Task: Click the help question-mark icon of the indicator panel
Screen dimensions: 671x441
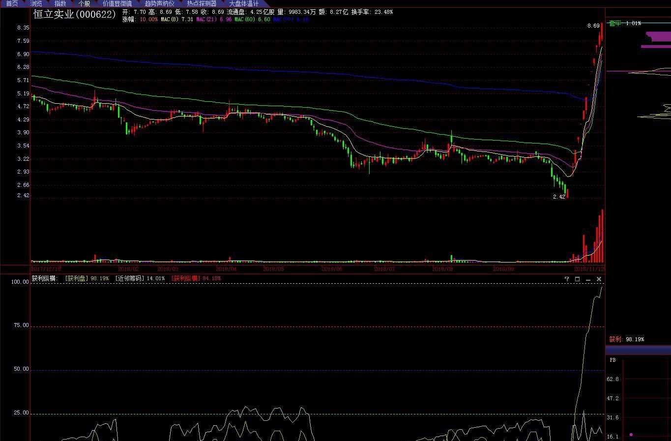Action: click(567, 279)
